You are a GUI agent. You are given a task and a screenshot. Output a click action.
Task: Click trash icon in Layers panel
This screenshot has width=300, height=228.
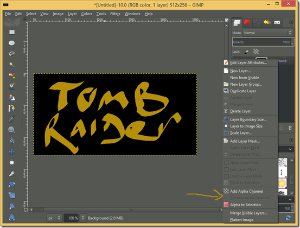(290, 128)
